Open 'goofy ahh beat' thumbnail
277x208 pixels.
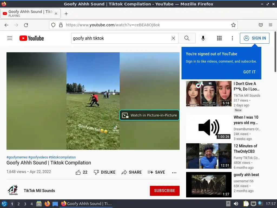tap(209, 185)
